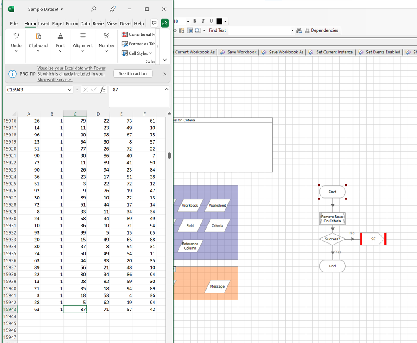Select the Workbook data item
The height and width of the screenshot is (343, 417).
(x=190, y=206)
